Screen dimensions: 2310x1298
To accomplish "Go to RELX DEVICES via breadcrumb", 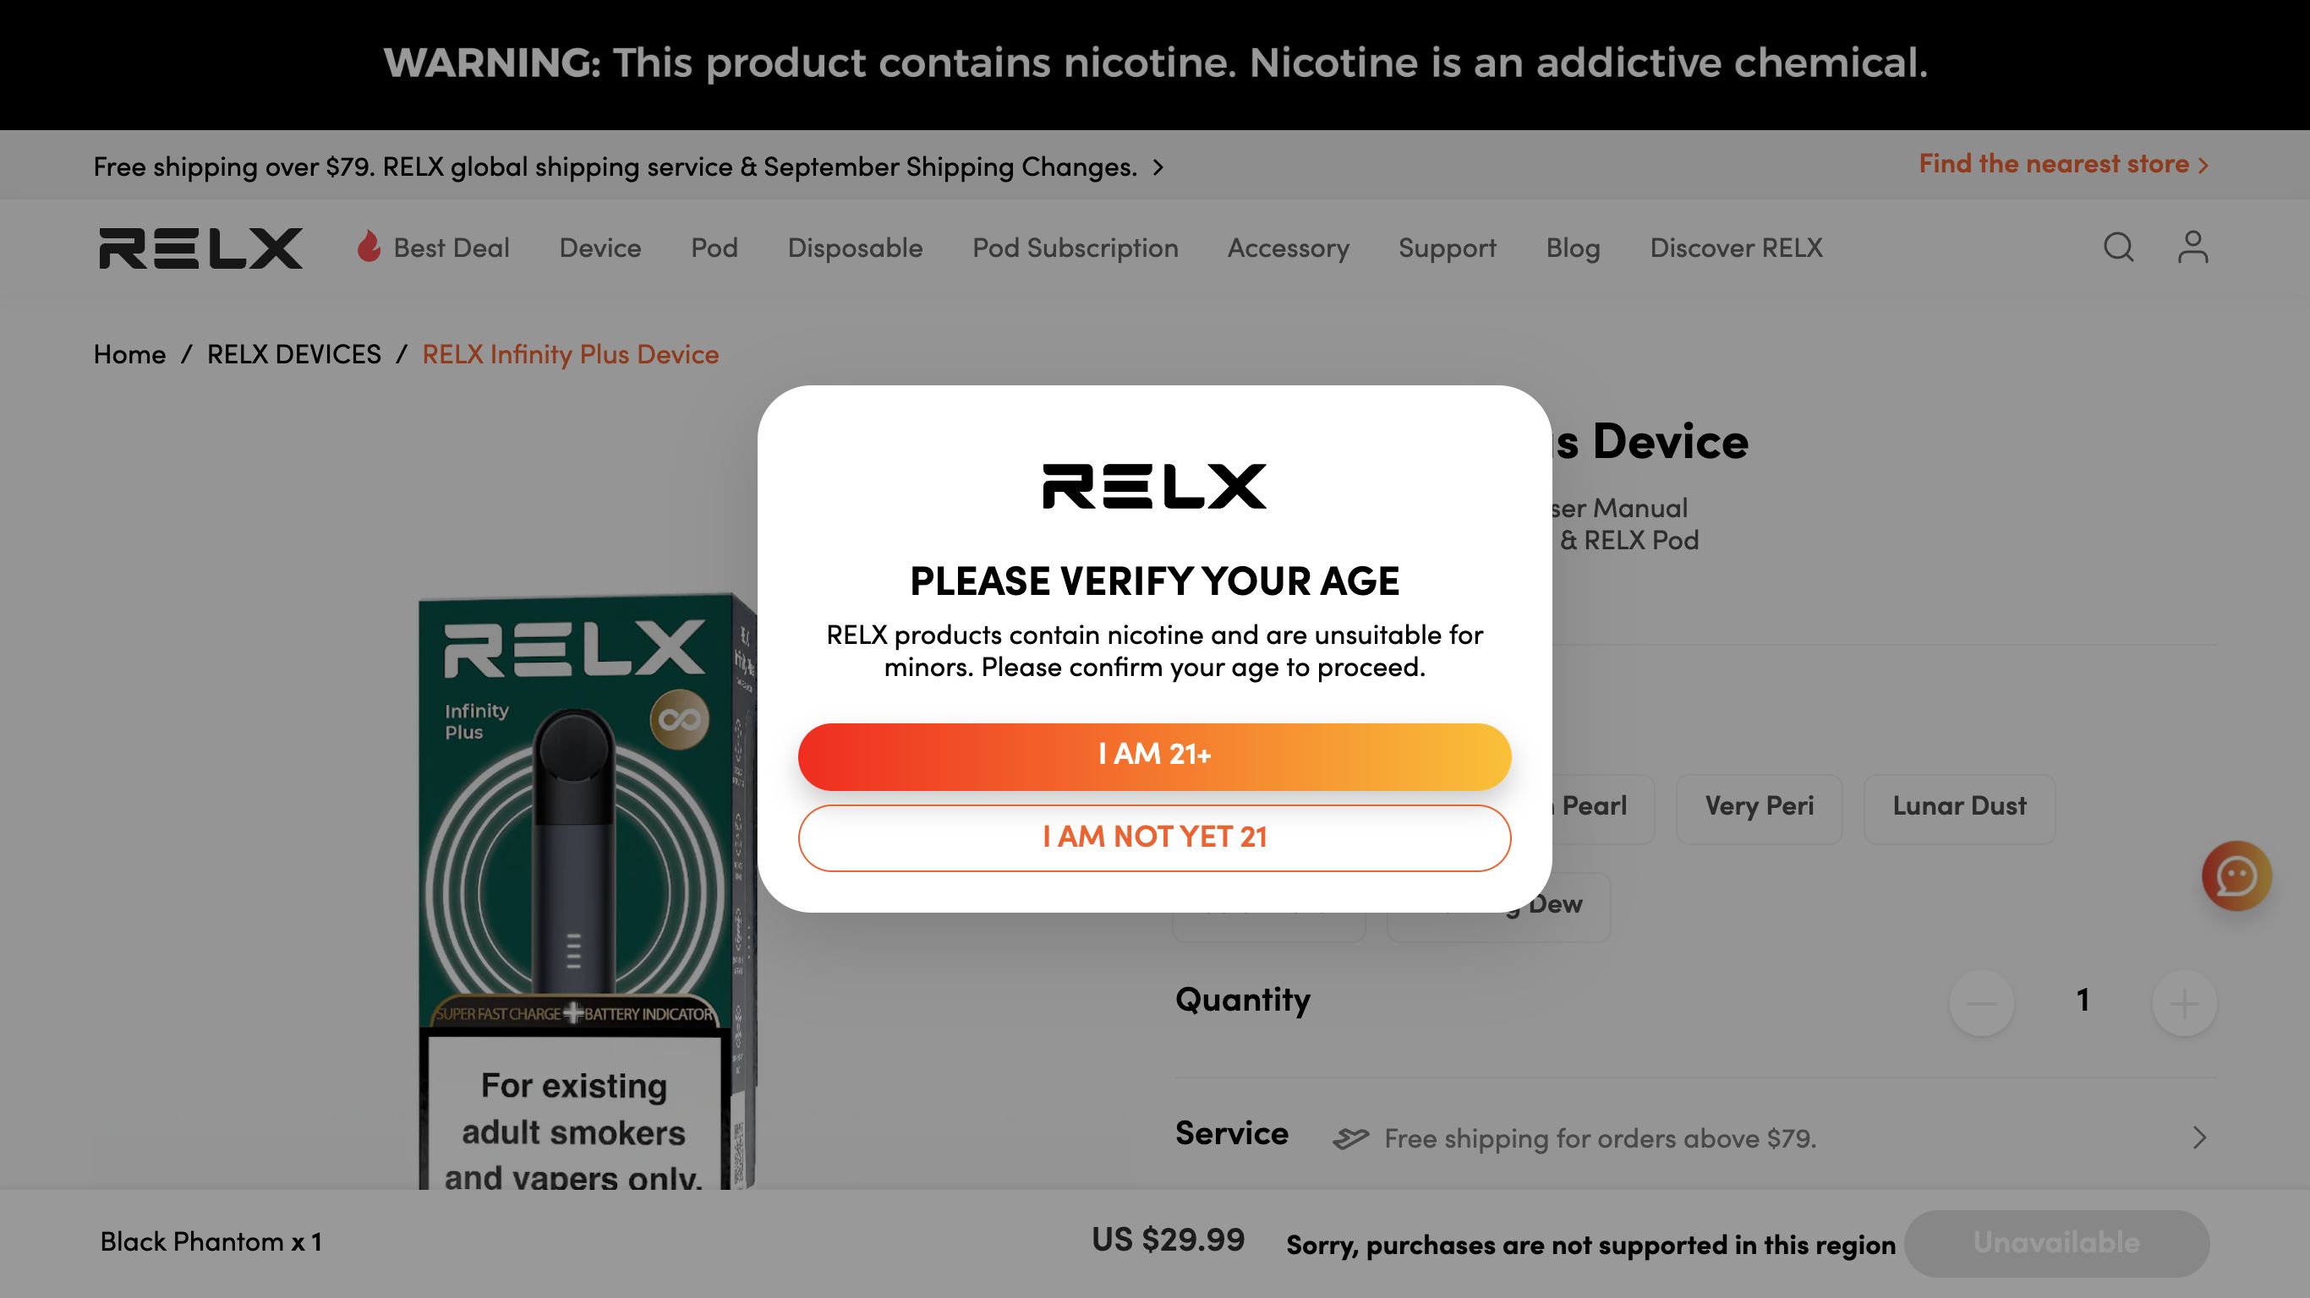I will (293, 354).
